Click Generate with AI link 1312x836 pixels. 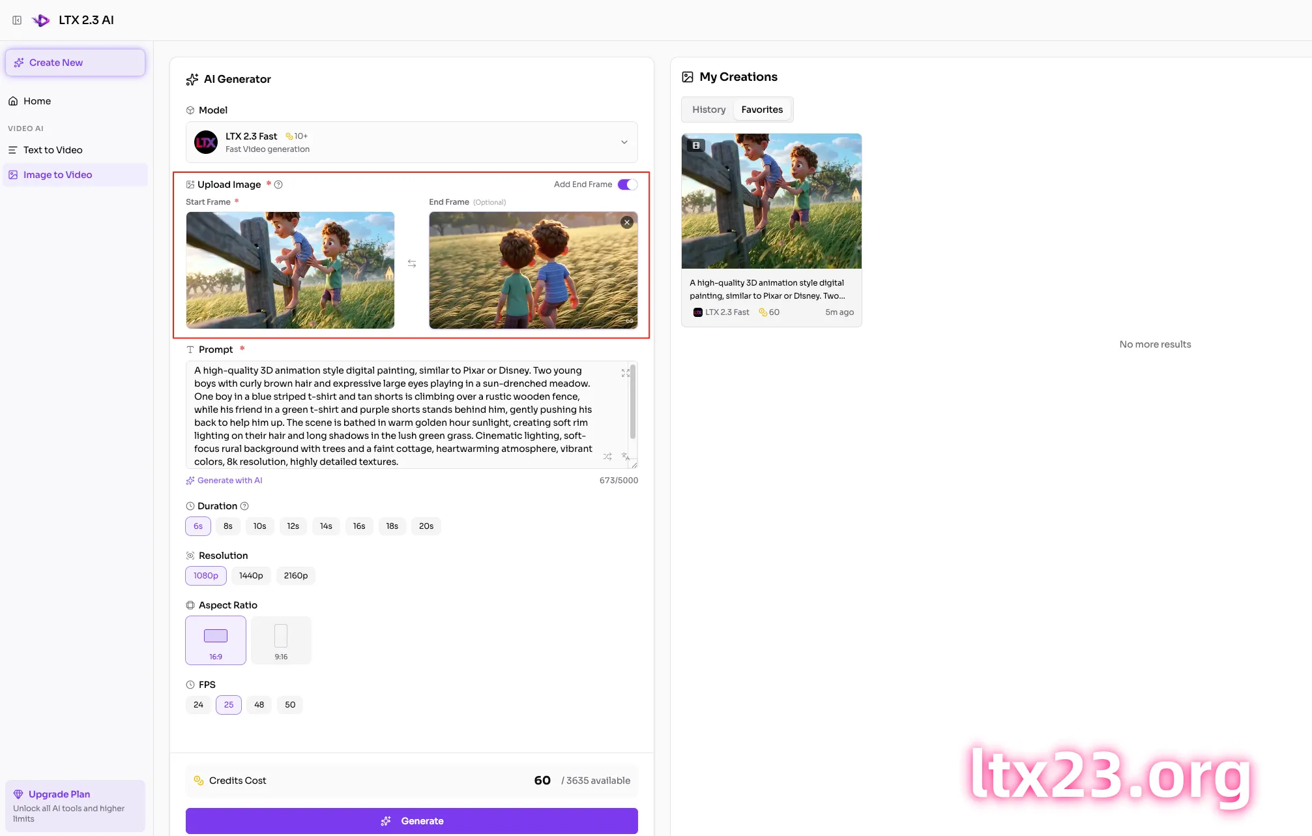pos(229,481)
